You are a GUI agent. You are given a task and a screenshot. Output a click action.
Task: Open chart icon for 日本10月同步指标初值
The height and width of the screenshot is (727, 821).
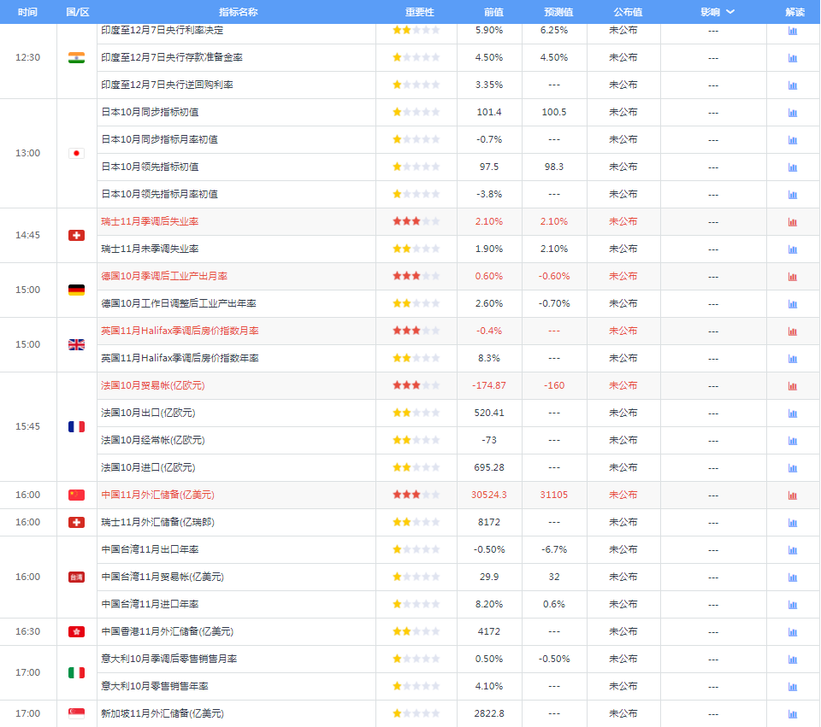[x=792, y=113]
